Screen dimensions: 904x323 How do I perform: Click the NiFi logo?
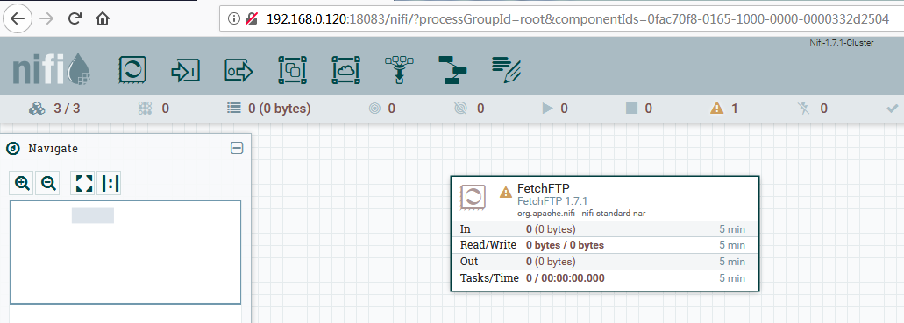click(x=52, y=70)
